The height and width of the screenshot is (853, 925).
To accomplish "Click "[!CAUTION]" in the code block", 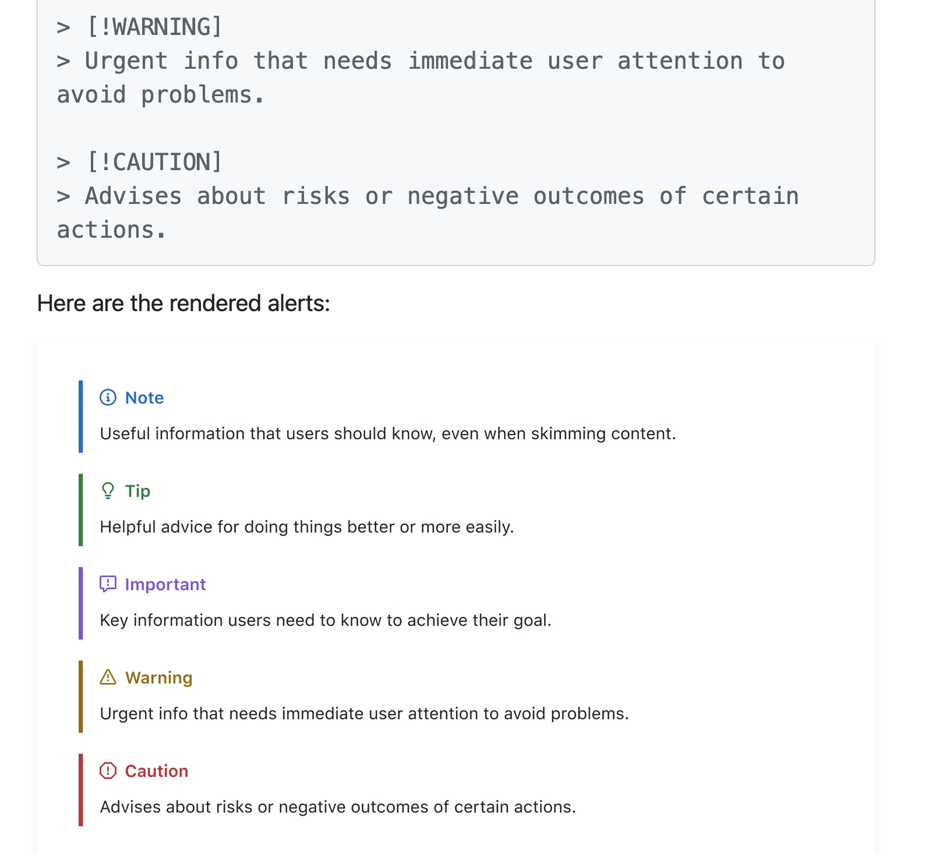I will pyautogui.click(x=154, y=163).
